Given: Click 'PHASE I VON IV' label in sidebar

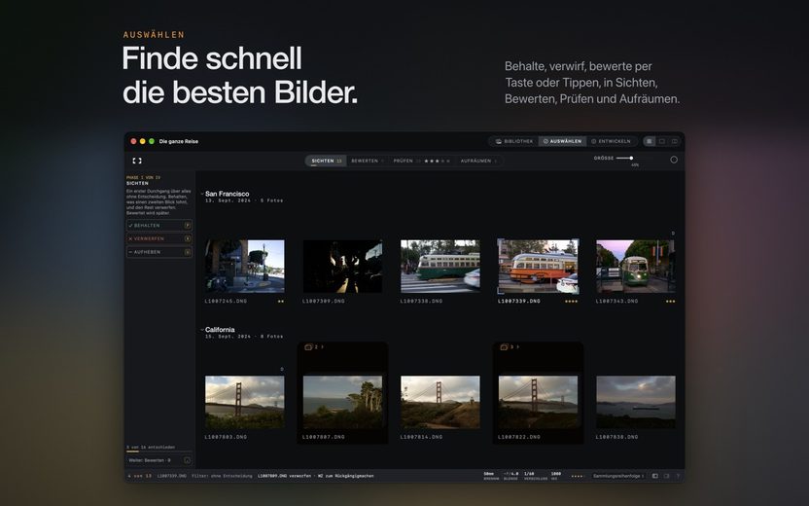Looking at the screenshot, I should pyautogui.click(x=143, y=178).
